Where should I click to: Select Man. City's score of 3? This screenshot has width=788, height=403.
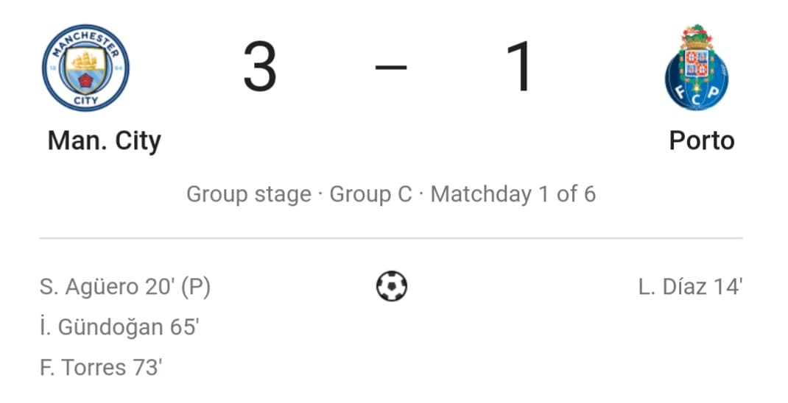[260, 67]
